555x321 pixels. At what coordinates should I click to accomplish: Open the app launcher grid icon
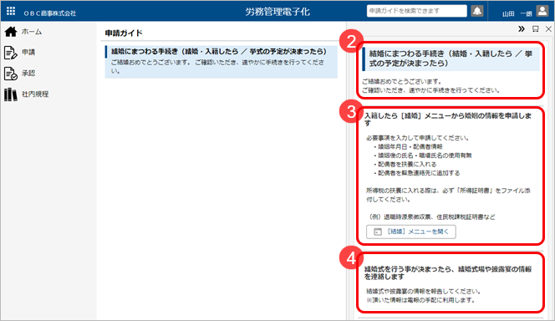[11, 11]
